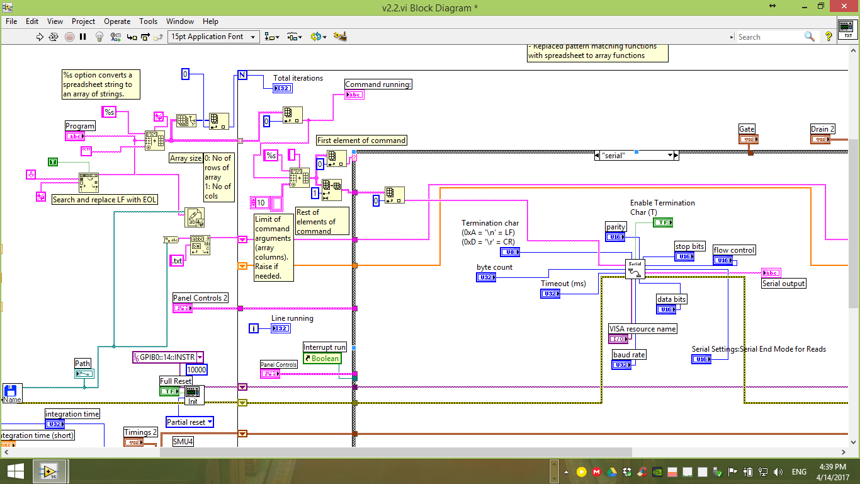
Task: Select the Index Array node near Command running
Action: coord(292,115)
